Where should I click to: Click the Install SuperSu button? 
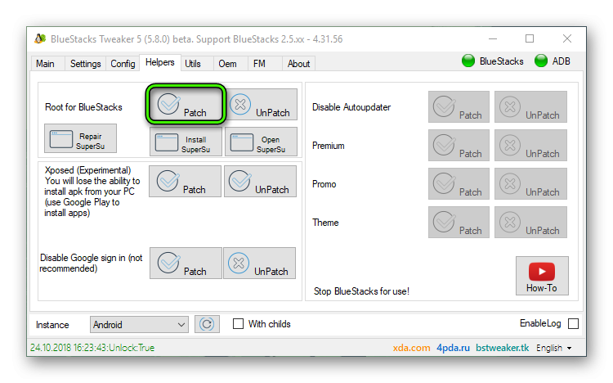click(186, 142)
